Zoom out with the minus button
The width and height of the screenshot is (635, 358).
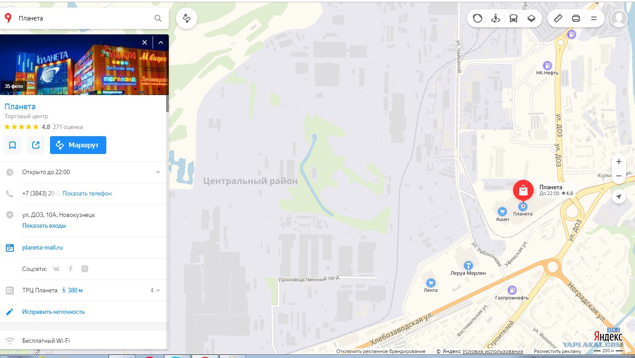click(619, 176)
